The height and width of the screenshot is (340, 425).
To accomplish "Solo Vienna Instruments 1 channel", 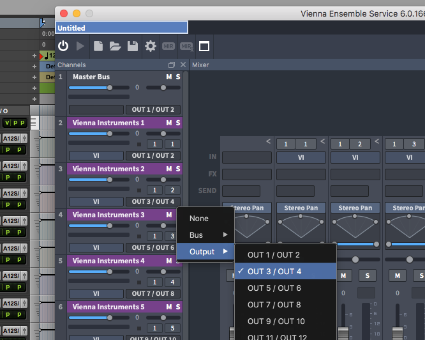I will pos(178,123).
